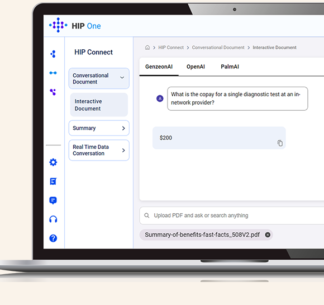Screen dimensions: 324x305
Task: Open settings gear in sidebar
Action: pyautogui.click(x=53, y=162)
